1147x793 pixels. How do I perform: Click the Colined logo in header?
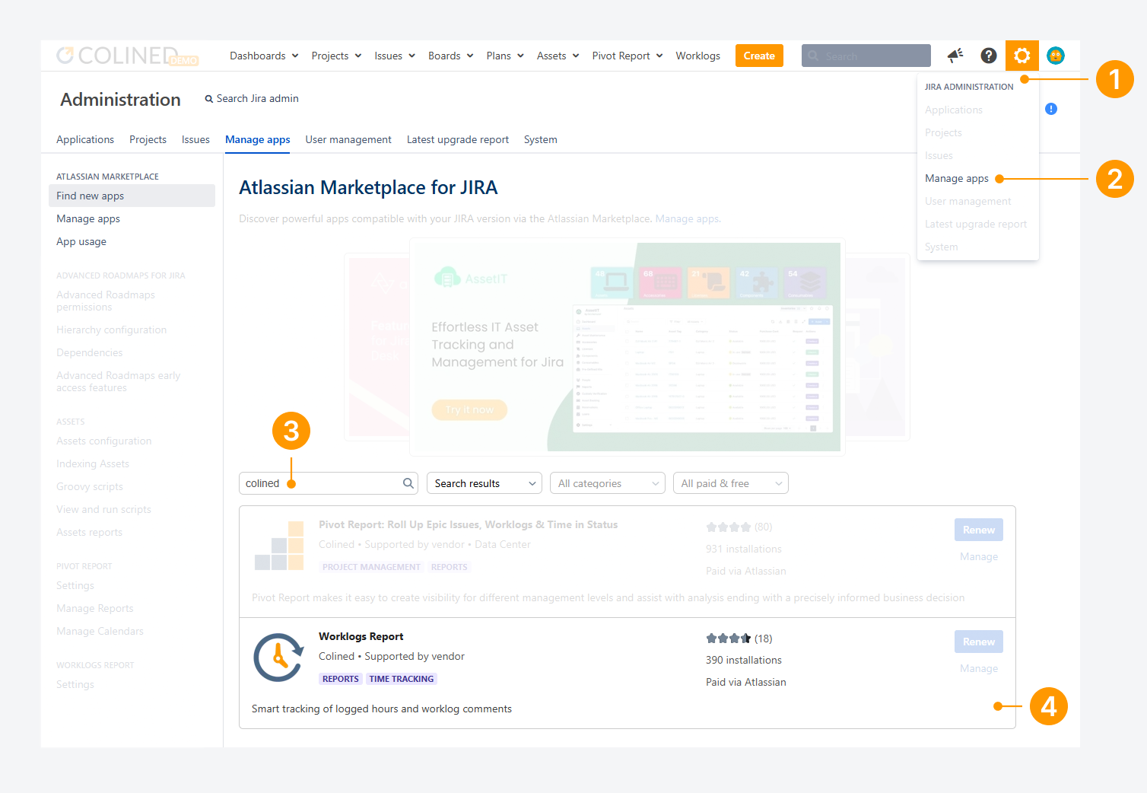[127, 56]
